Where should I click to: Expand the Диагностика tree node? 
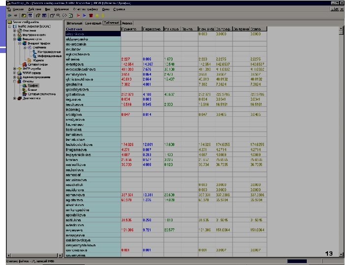point(15,98)
